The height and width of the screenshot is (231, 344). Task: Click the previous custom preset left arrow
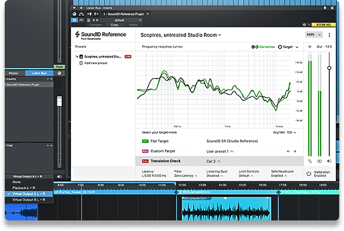tap(288, 151)
